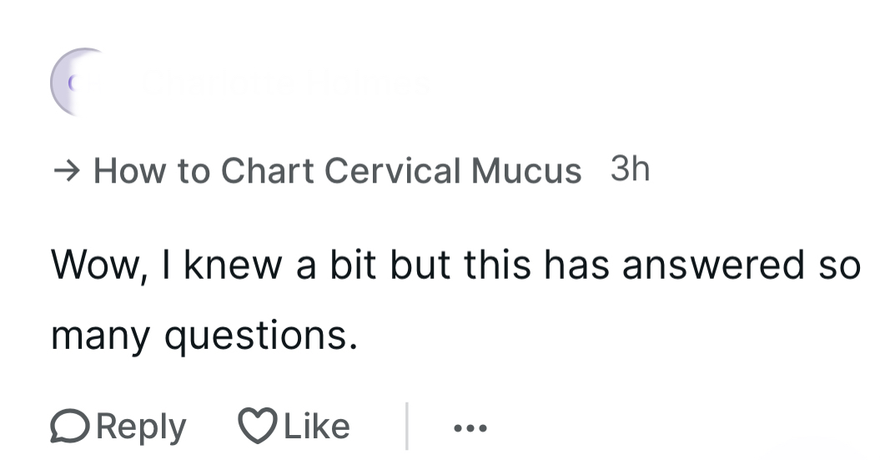The height and width of the screenshot is (460, 880).
Task: Click "How to" at the title start
Action: (152, 171)
